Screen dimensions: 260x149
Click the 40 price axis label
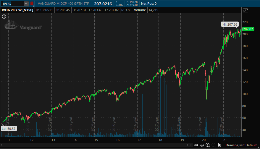tap(244, 130)
